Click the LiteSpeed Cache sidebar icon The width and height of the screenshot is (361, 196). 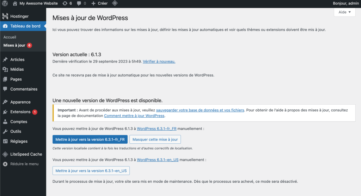pyautogui.click(x=5, y=154)
